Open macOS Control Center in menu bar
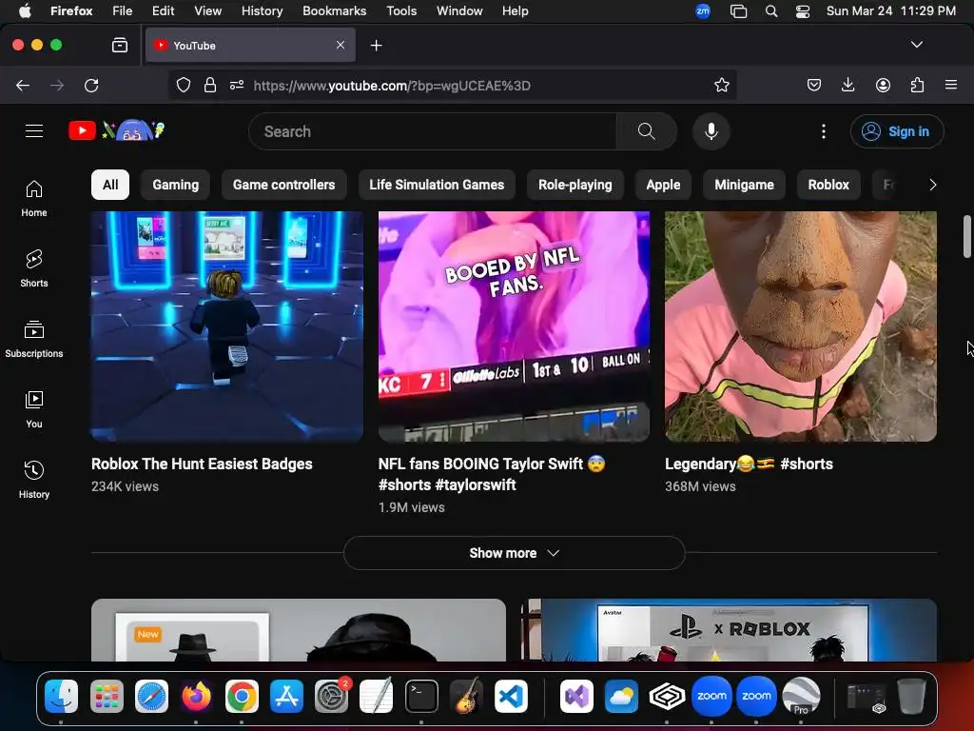This screenshot has height=731, width=974. 803,11
